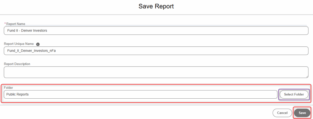This screenshot has height=119, width=313.
Task: Focus the Report Name input field
Action: pyautogui.click(x=156, y=31)
